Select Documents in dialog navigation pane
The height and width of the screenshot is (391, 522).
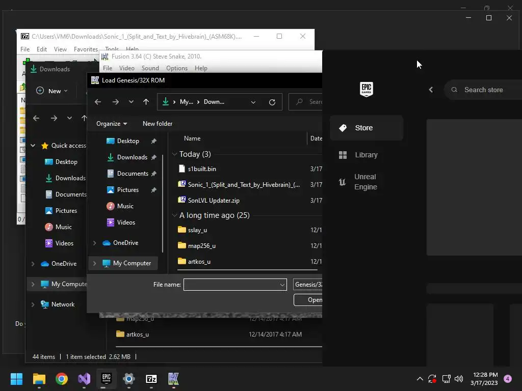click(133, 174)
